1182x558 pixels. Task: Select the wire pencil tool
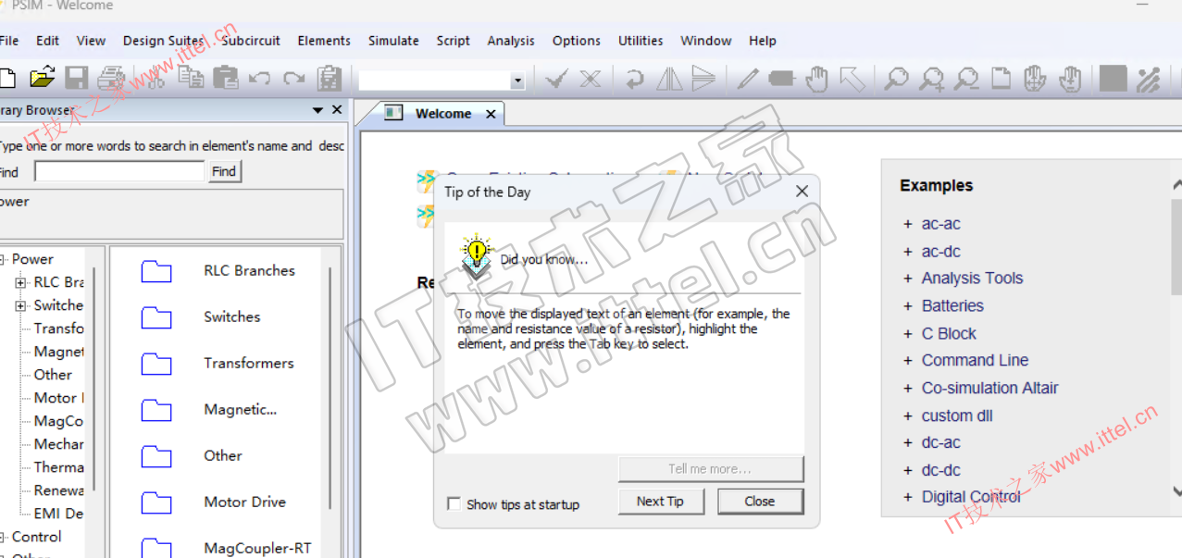click(747, 80)
